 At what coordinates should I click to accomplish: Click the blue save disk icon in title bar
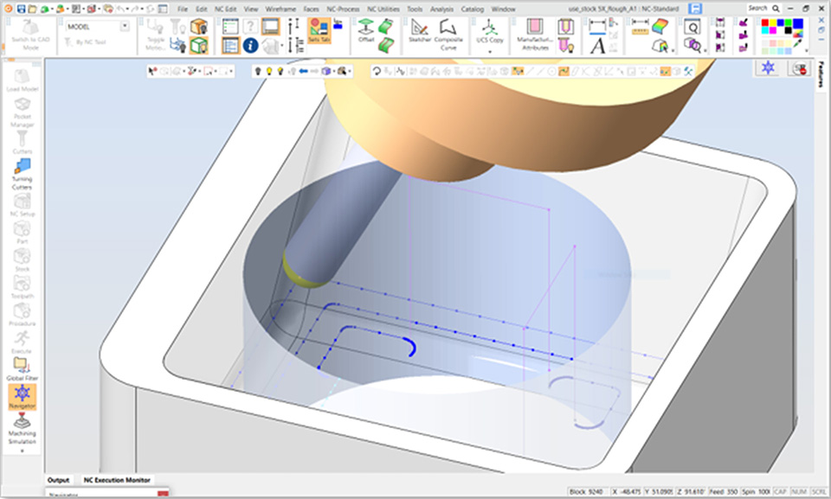click(x=695, y=9)
